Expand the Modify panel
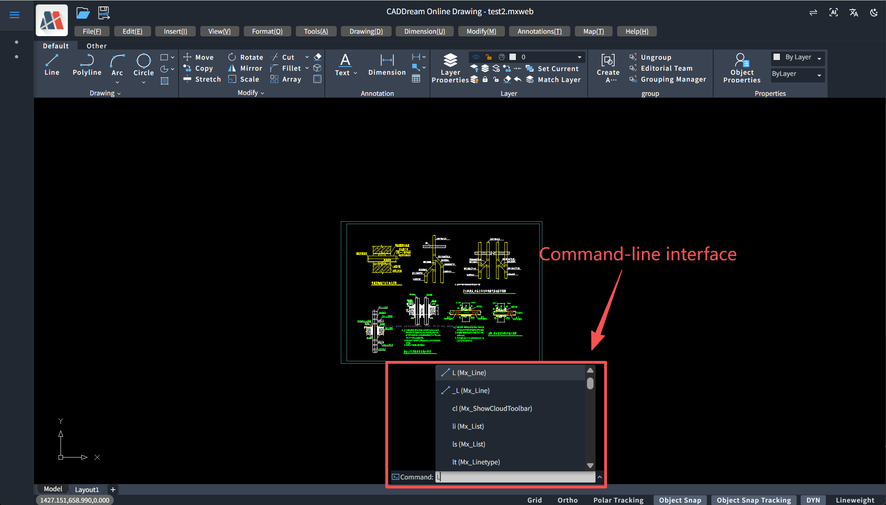Viewport: 886px width, 505px height. click(251, 93)
